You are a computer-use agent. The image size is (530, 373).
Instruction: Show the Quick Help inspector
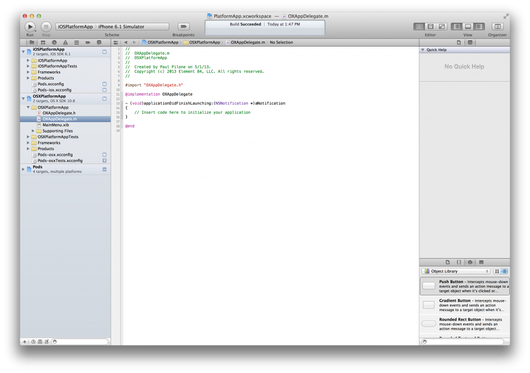pyautogui.click(x=470, y=42)
